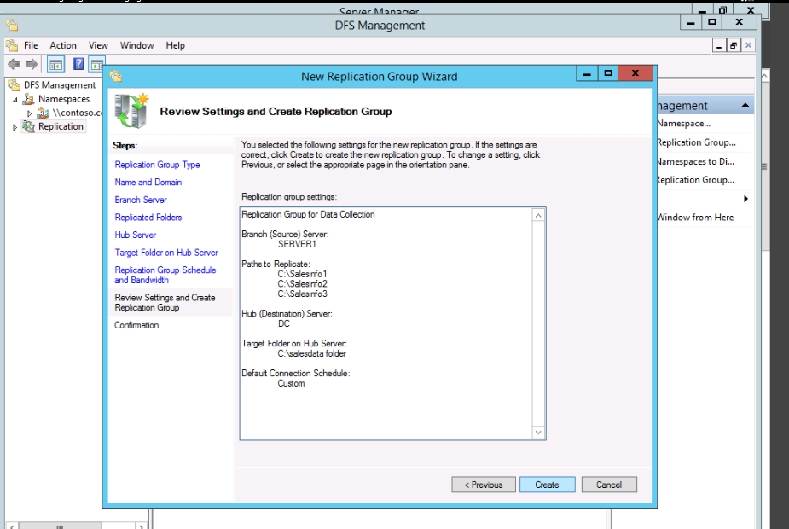Screen dimensions: 789x529
Task: Open the View menu in the menu bar
Action: tap(98, 45)
